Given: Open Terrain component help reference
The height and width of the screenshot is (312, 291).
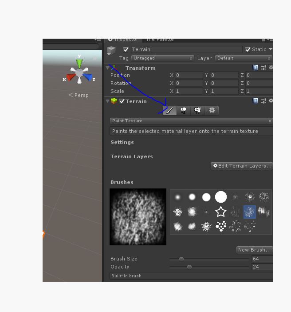Looking at the screenshot, I should click(x=255, y=101).
